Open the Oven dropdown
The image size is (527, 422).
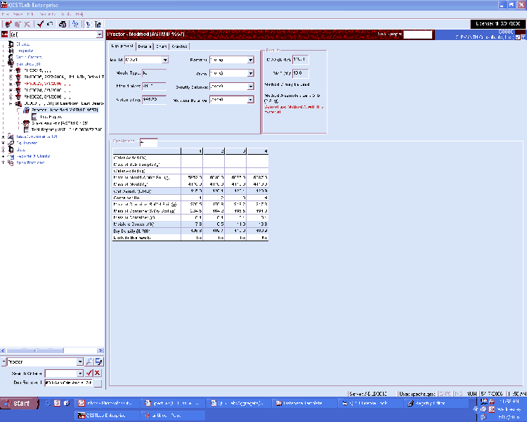pyautogui.click(x=250, y=73)
